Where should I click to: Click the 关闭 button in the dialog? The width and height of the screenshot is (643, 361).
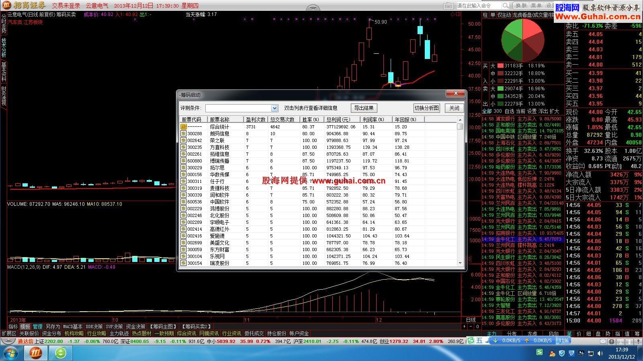454,108
